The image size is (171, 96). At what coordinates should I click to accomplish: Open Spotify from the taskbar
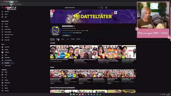click(x=97, y=94)
